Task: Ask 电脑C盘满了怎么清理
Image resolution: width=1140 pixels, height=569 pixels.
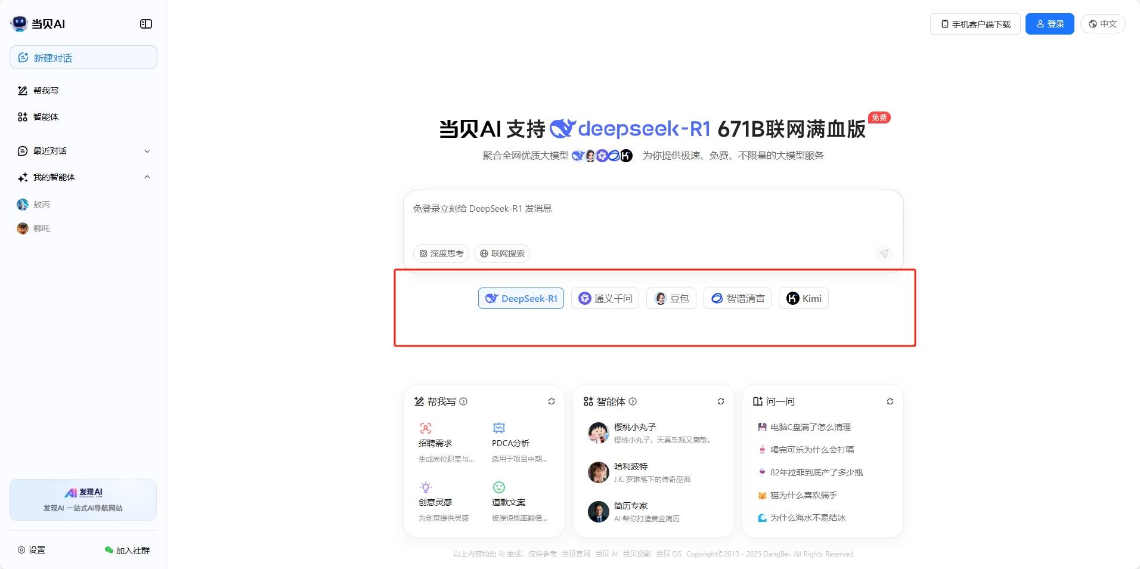Action: point(804,427)
